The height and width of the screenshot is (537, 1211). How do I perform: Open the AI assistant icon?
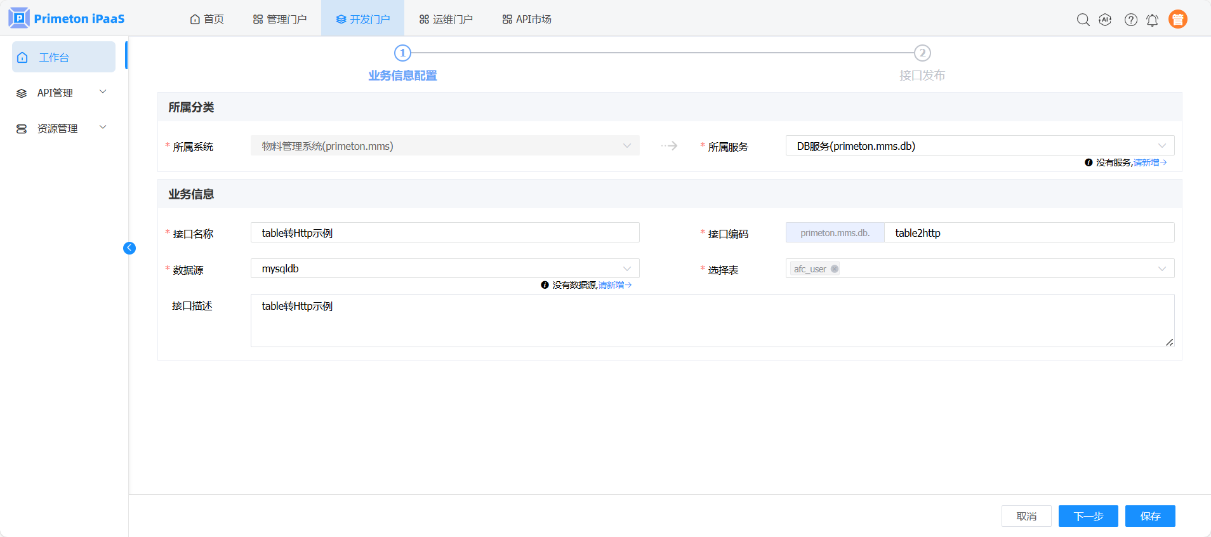click(x=1105, y=20)
